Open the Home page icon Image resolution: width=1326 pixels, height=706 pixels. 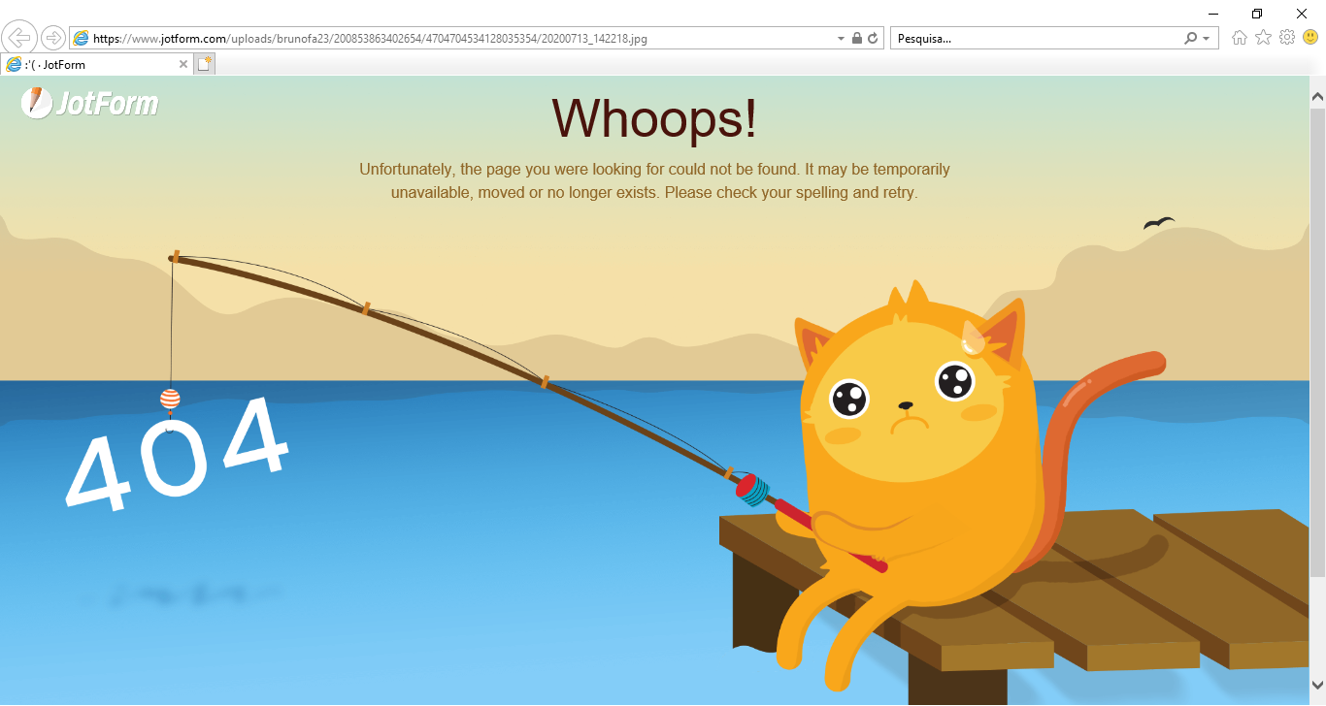click(1240, 38)
